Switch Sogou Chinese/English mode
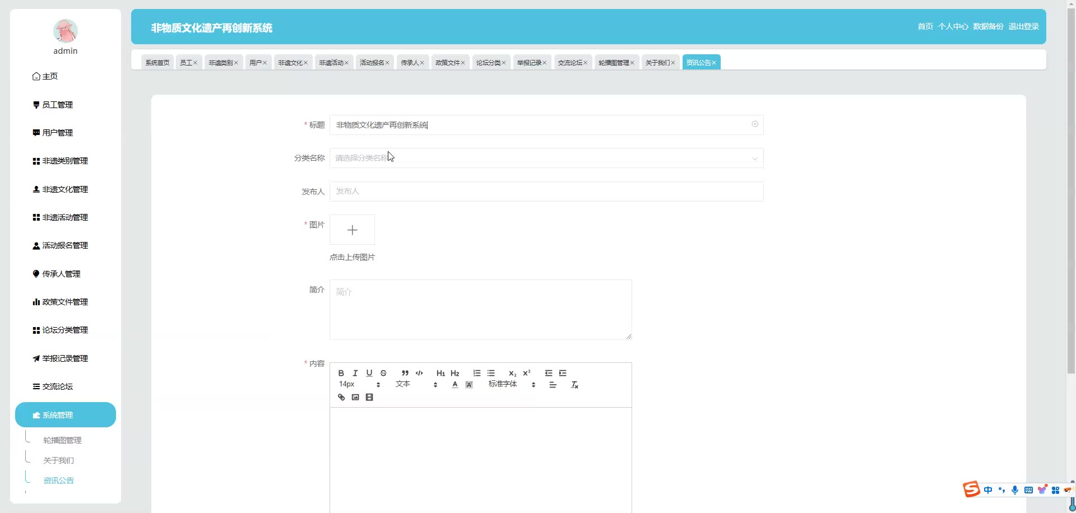 (x=988, y=490)
